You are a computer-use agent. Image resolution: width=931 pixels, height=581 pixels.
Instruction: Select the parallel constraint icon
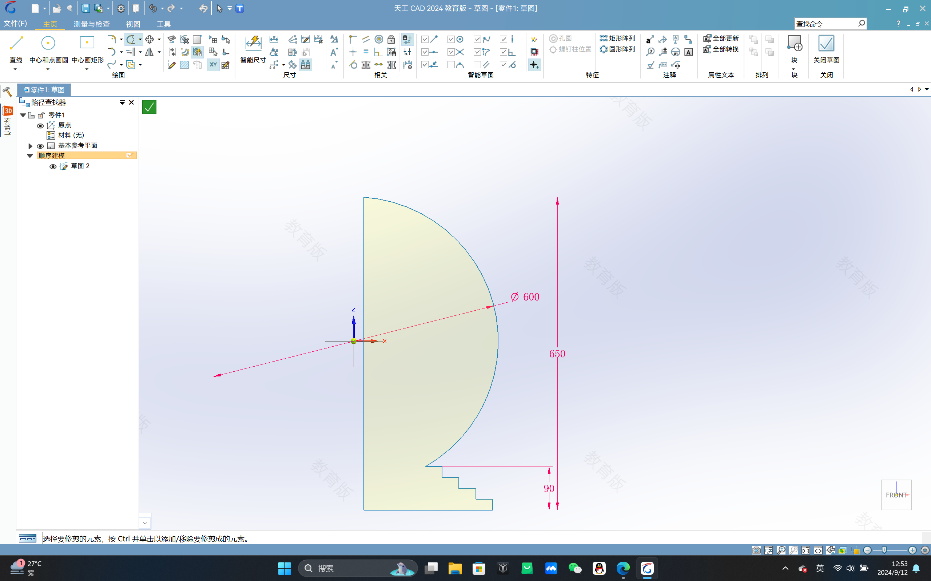tap(366, 39)
